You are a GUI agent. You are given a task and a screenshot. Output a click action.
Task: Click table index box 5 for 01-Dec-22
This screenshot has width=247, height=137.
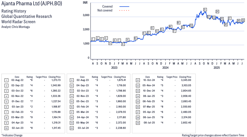pos(6,102)
